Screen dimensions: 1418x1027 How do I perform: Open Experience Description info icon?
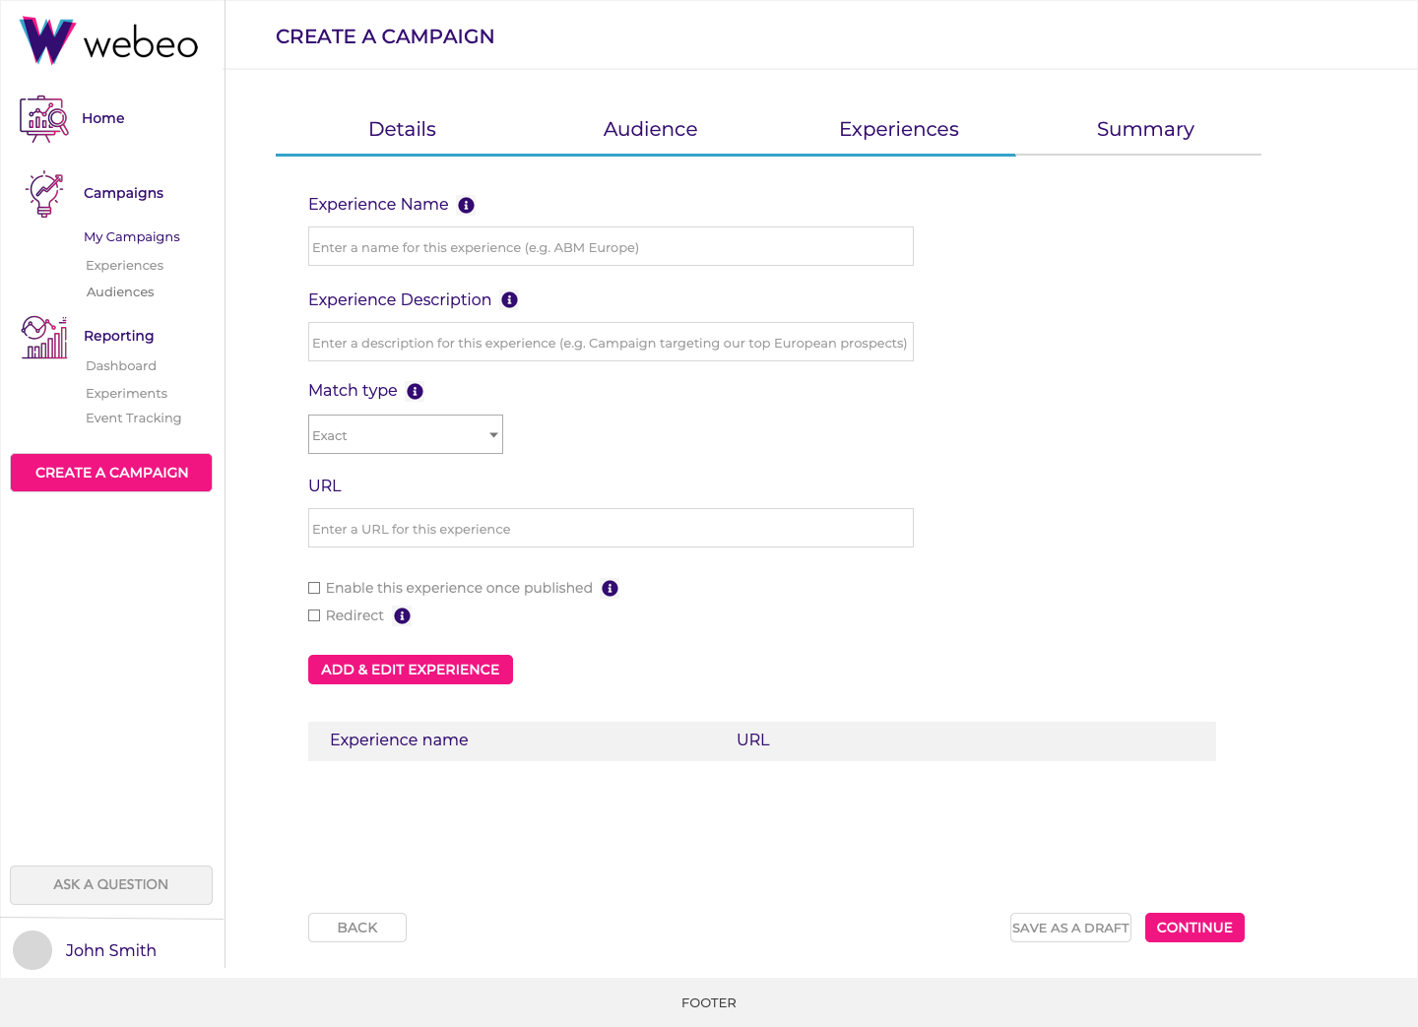tap(509, 300)
